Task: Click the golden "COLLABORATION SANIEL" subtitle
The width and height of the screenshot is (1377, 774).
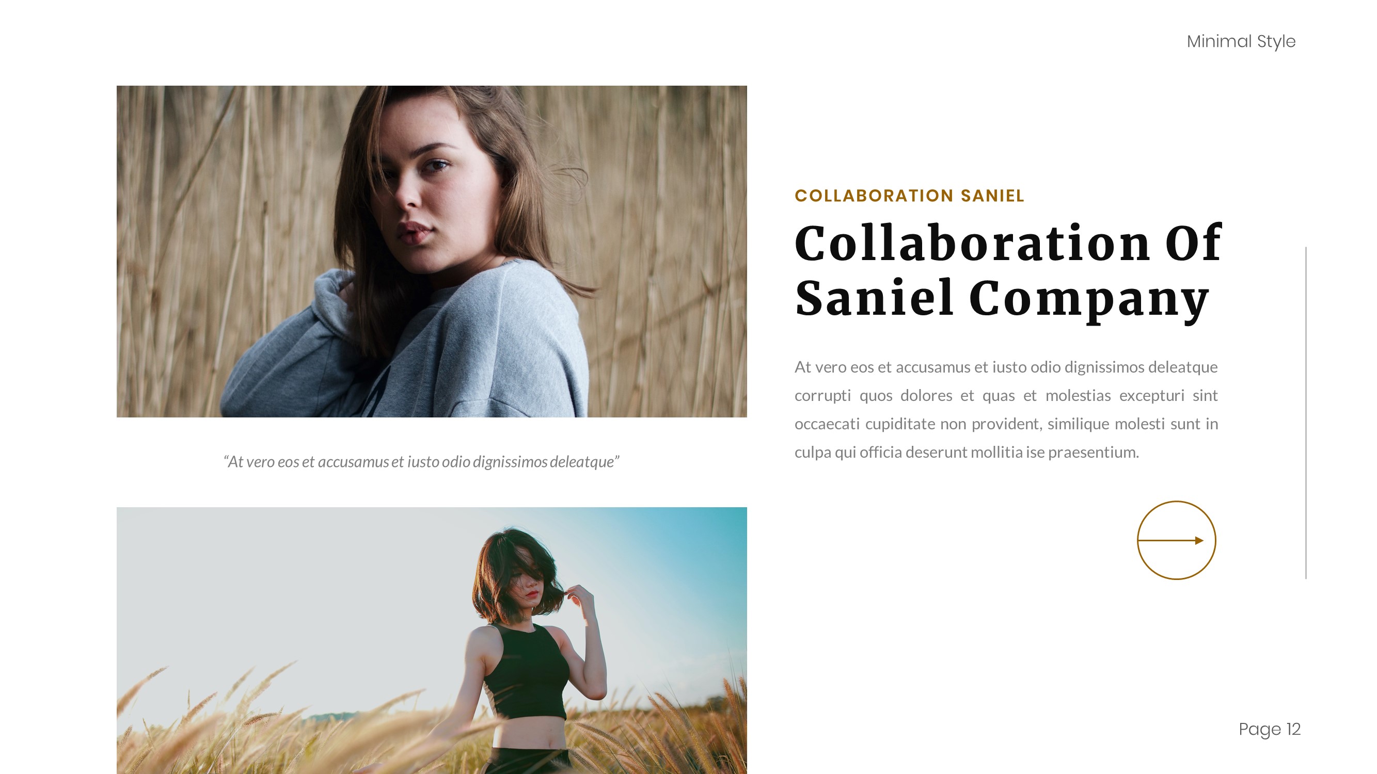Action: 909,196
